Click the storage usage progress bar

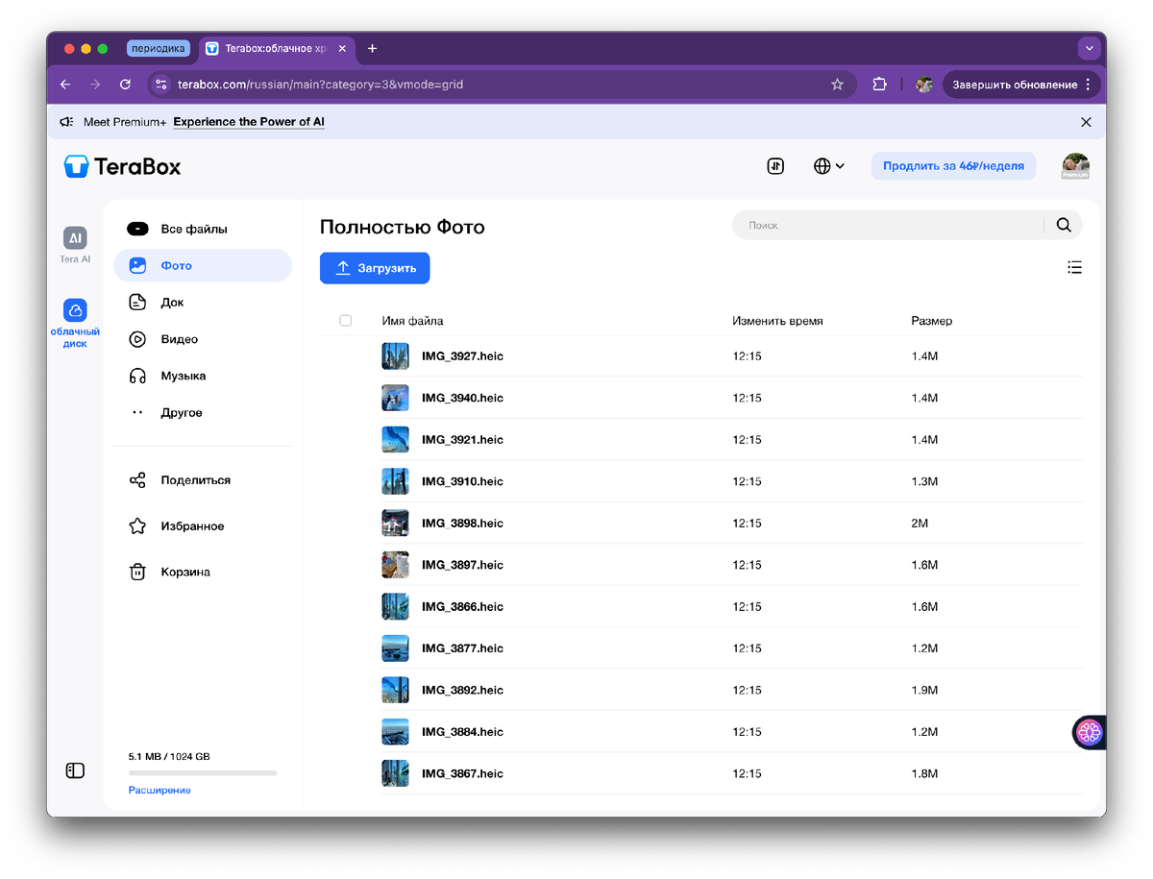point(203,772)
